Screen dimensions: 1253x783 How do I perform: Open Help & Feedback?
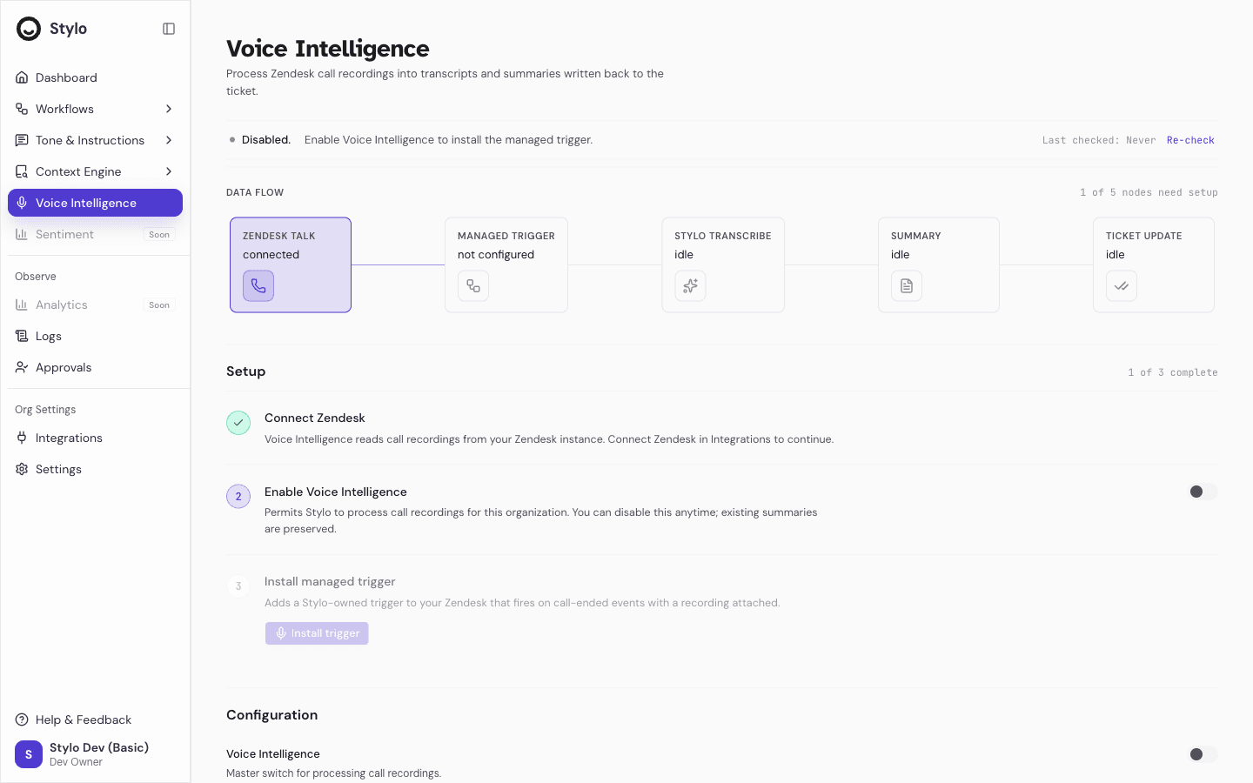(x=95, y=719)
